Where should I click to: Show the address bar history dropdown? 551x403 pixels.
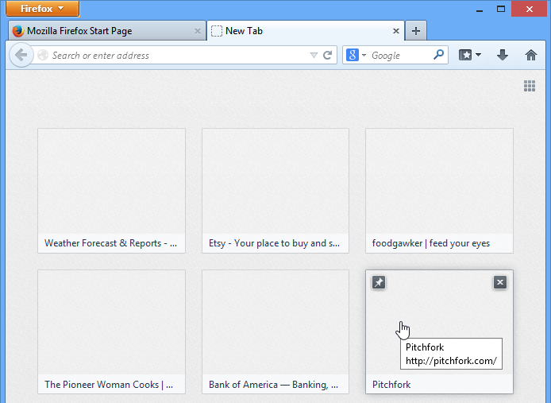(314, 56)
